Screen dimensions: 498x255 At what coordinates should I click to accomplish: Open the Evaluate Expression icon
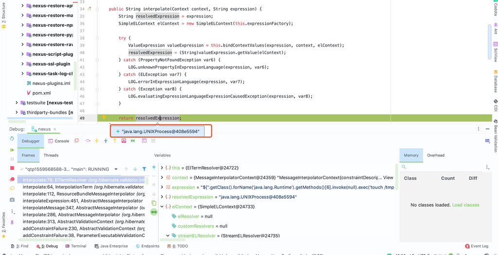click(144, 140)
